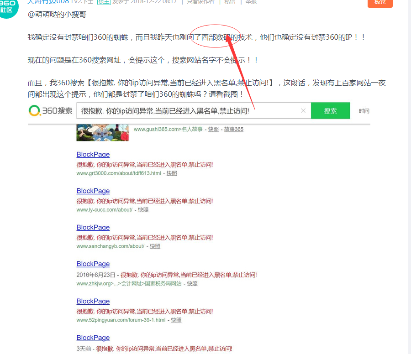Viewport: 411px width, 354px height.
Task: Open the 时间 filter beside the search button
Action: pyautogui.click(x=364, y=111)
